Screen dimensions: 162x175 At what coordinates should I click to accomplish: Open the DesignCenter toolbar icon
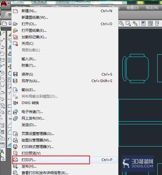(150, 23)
